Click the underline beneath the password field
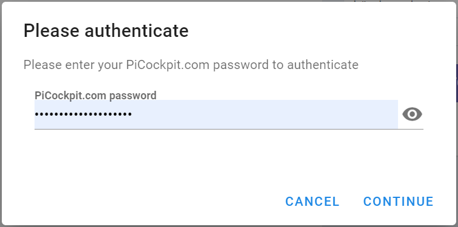Screen dimensions: 458x227 click(229, 129)
